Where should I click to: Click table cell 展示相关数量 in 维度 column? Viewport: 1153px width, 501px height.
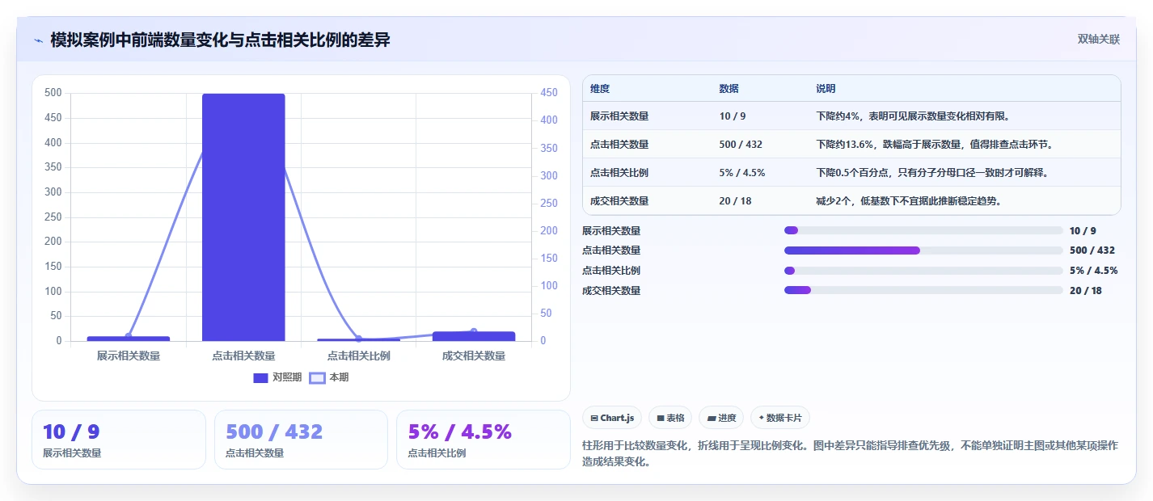coord(619,116)
